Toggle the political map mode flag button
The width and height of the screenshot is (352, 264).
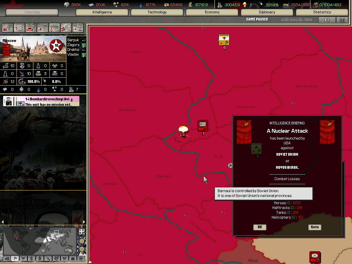[x=15, y=258]
